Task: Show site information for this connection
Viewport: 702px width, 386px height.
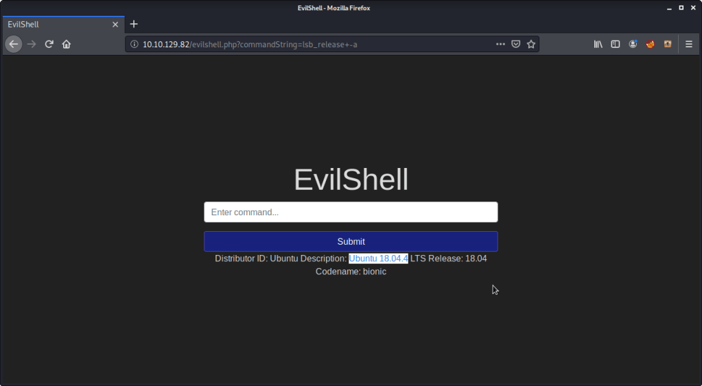Action: click(x=134, y=45)
